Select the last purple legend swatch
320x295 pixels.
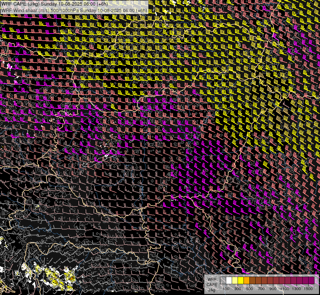311,281
